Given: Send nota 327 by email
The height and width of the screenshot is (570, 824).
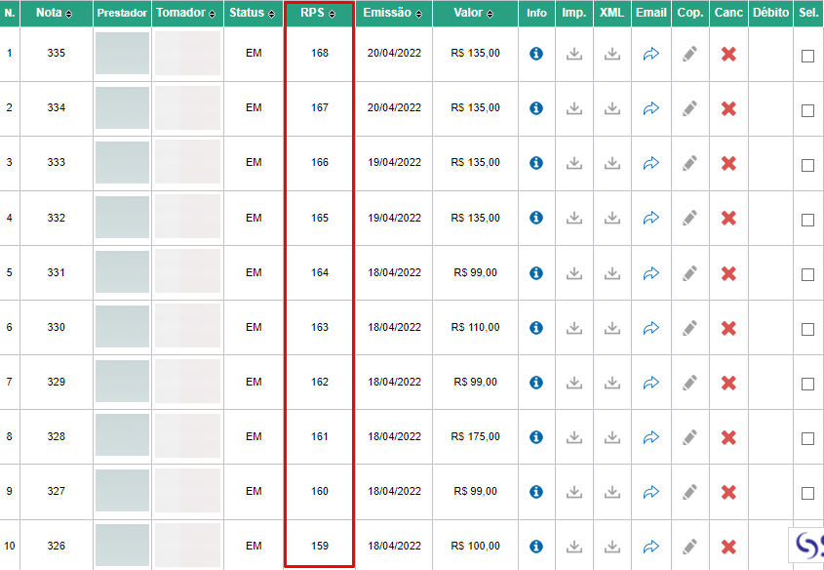Looking at the screenshot, I should (651, 492).
